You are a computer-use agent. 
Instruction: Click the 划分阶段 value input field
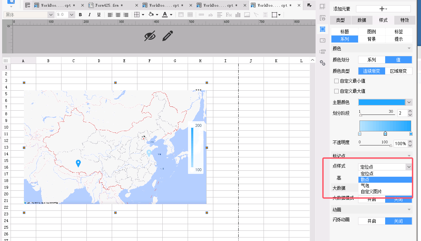coord(402,113)
